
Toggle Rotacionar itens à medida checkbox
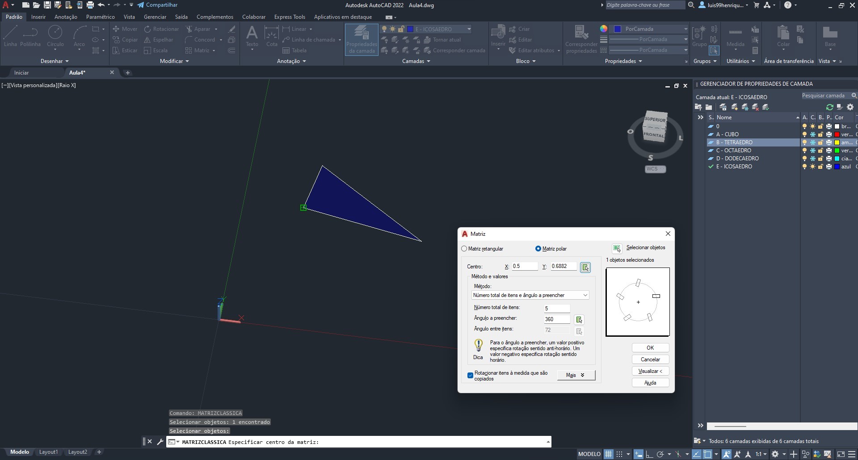[x=470, y=376]
